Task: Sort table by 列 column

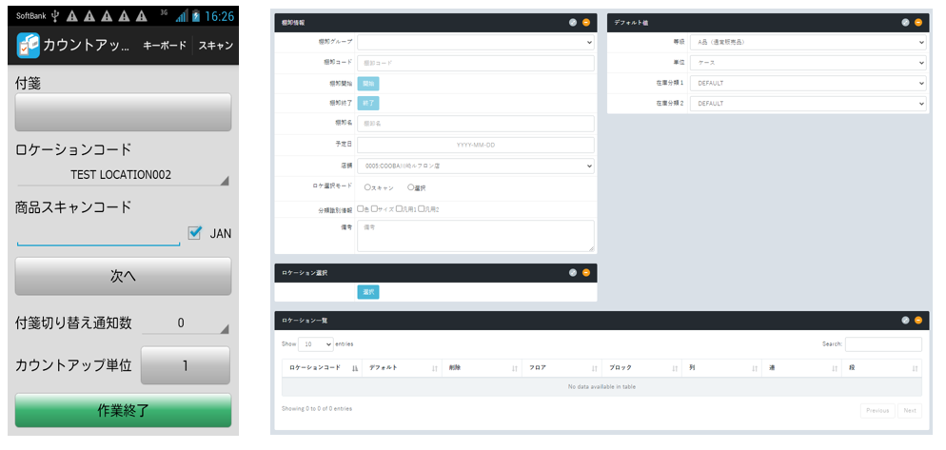Action: pos(721,368)
